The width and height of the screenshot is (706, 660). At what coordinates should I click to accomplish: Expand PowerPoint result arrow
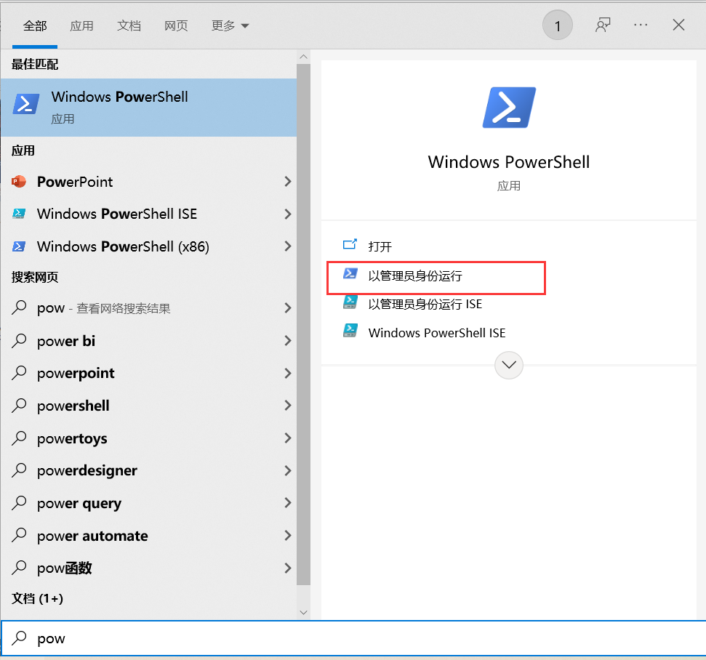[288, 182]
